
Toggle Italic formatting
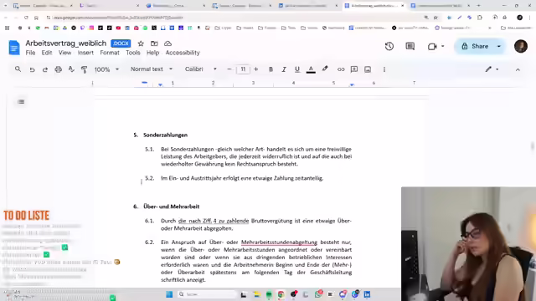click(x=284, y=69)
